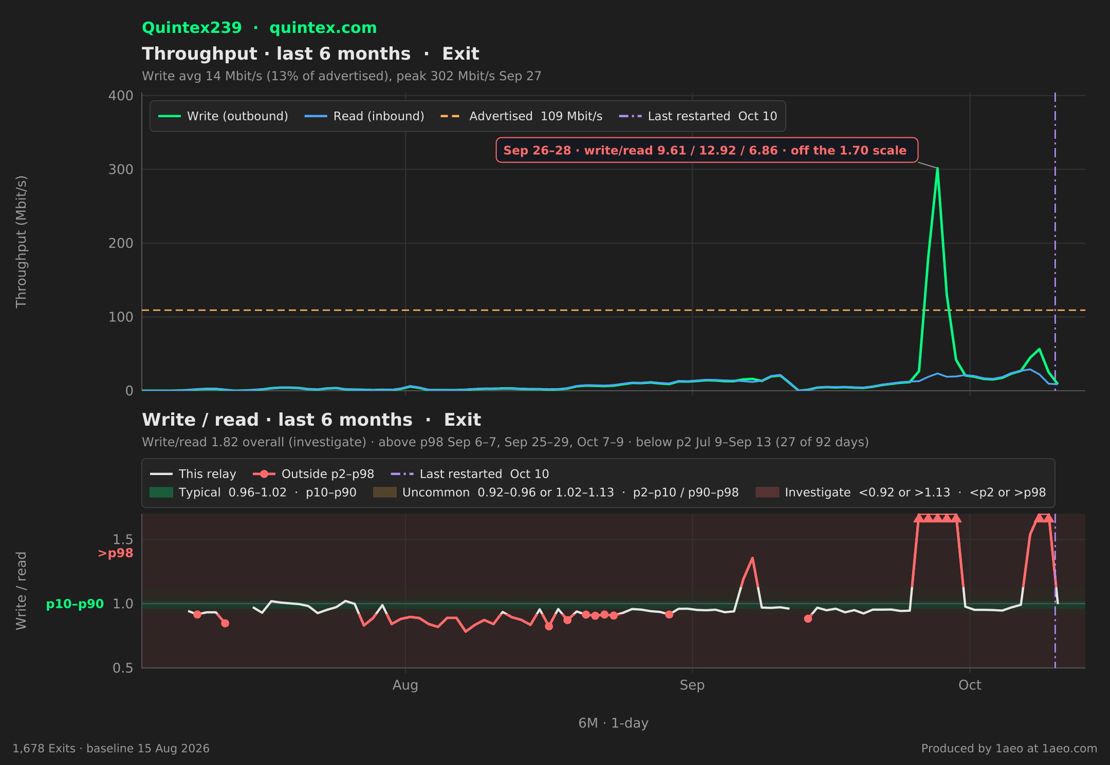Click the 400 label on throughput y-axis
The width and height of the screenshot is (1110, 765).
pyautogui.click(x=121, y=96)
